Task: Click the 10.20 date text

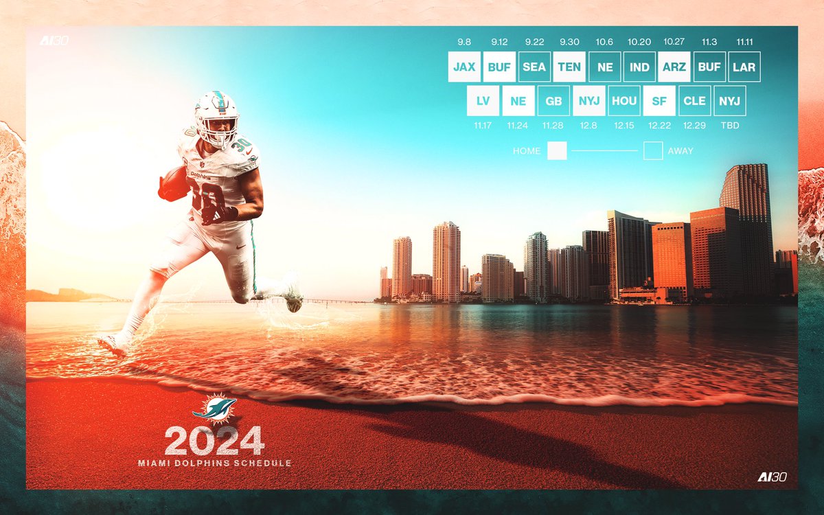Action: pos(639,42)
